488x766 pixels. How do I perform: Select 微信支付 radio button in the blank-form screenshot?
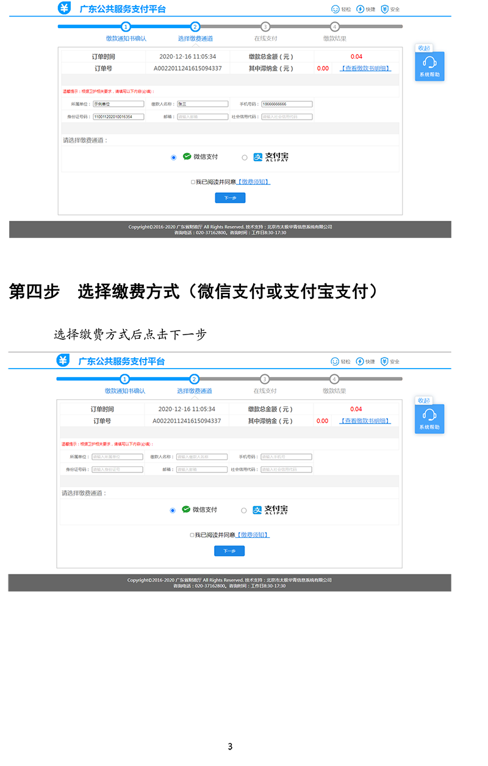pos(173,510)
